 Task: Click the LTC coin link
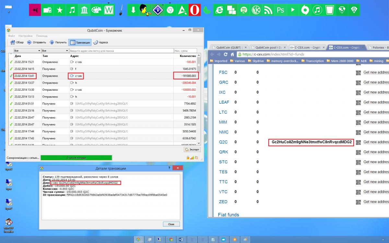[x=223, y=112]
